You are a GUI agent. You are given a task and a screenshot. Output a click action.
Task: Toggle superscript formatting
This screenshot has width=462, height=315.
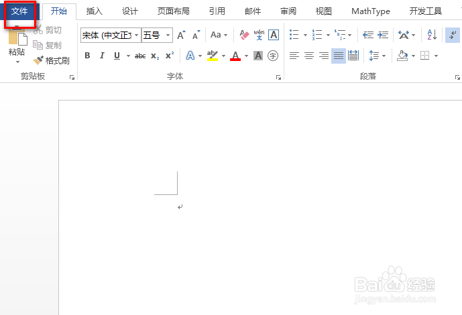tap(170, 56)
